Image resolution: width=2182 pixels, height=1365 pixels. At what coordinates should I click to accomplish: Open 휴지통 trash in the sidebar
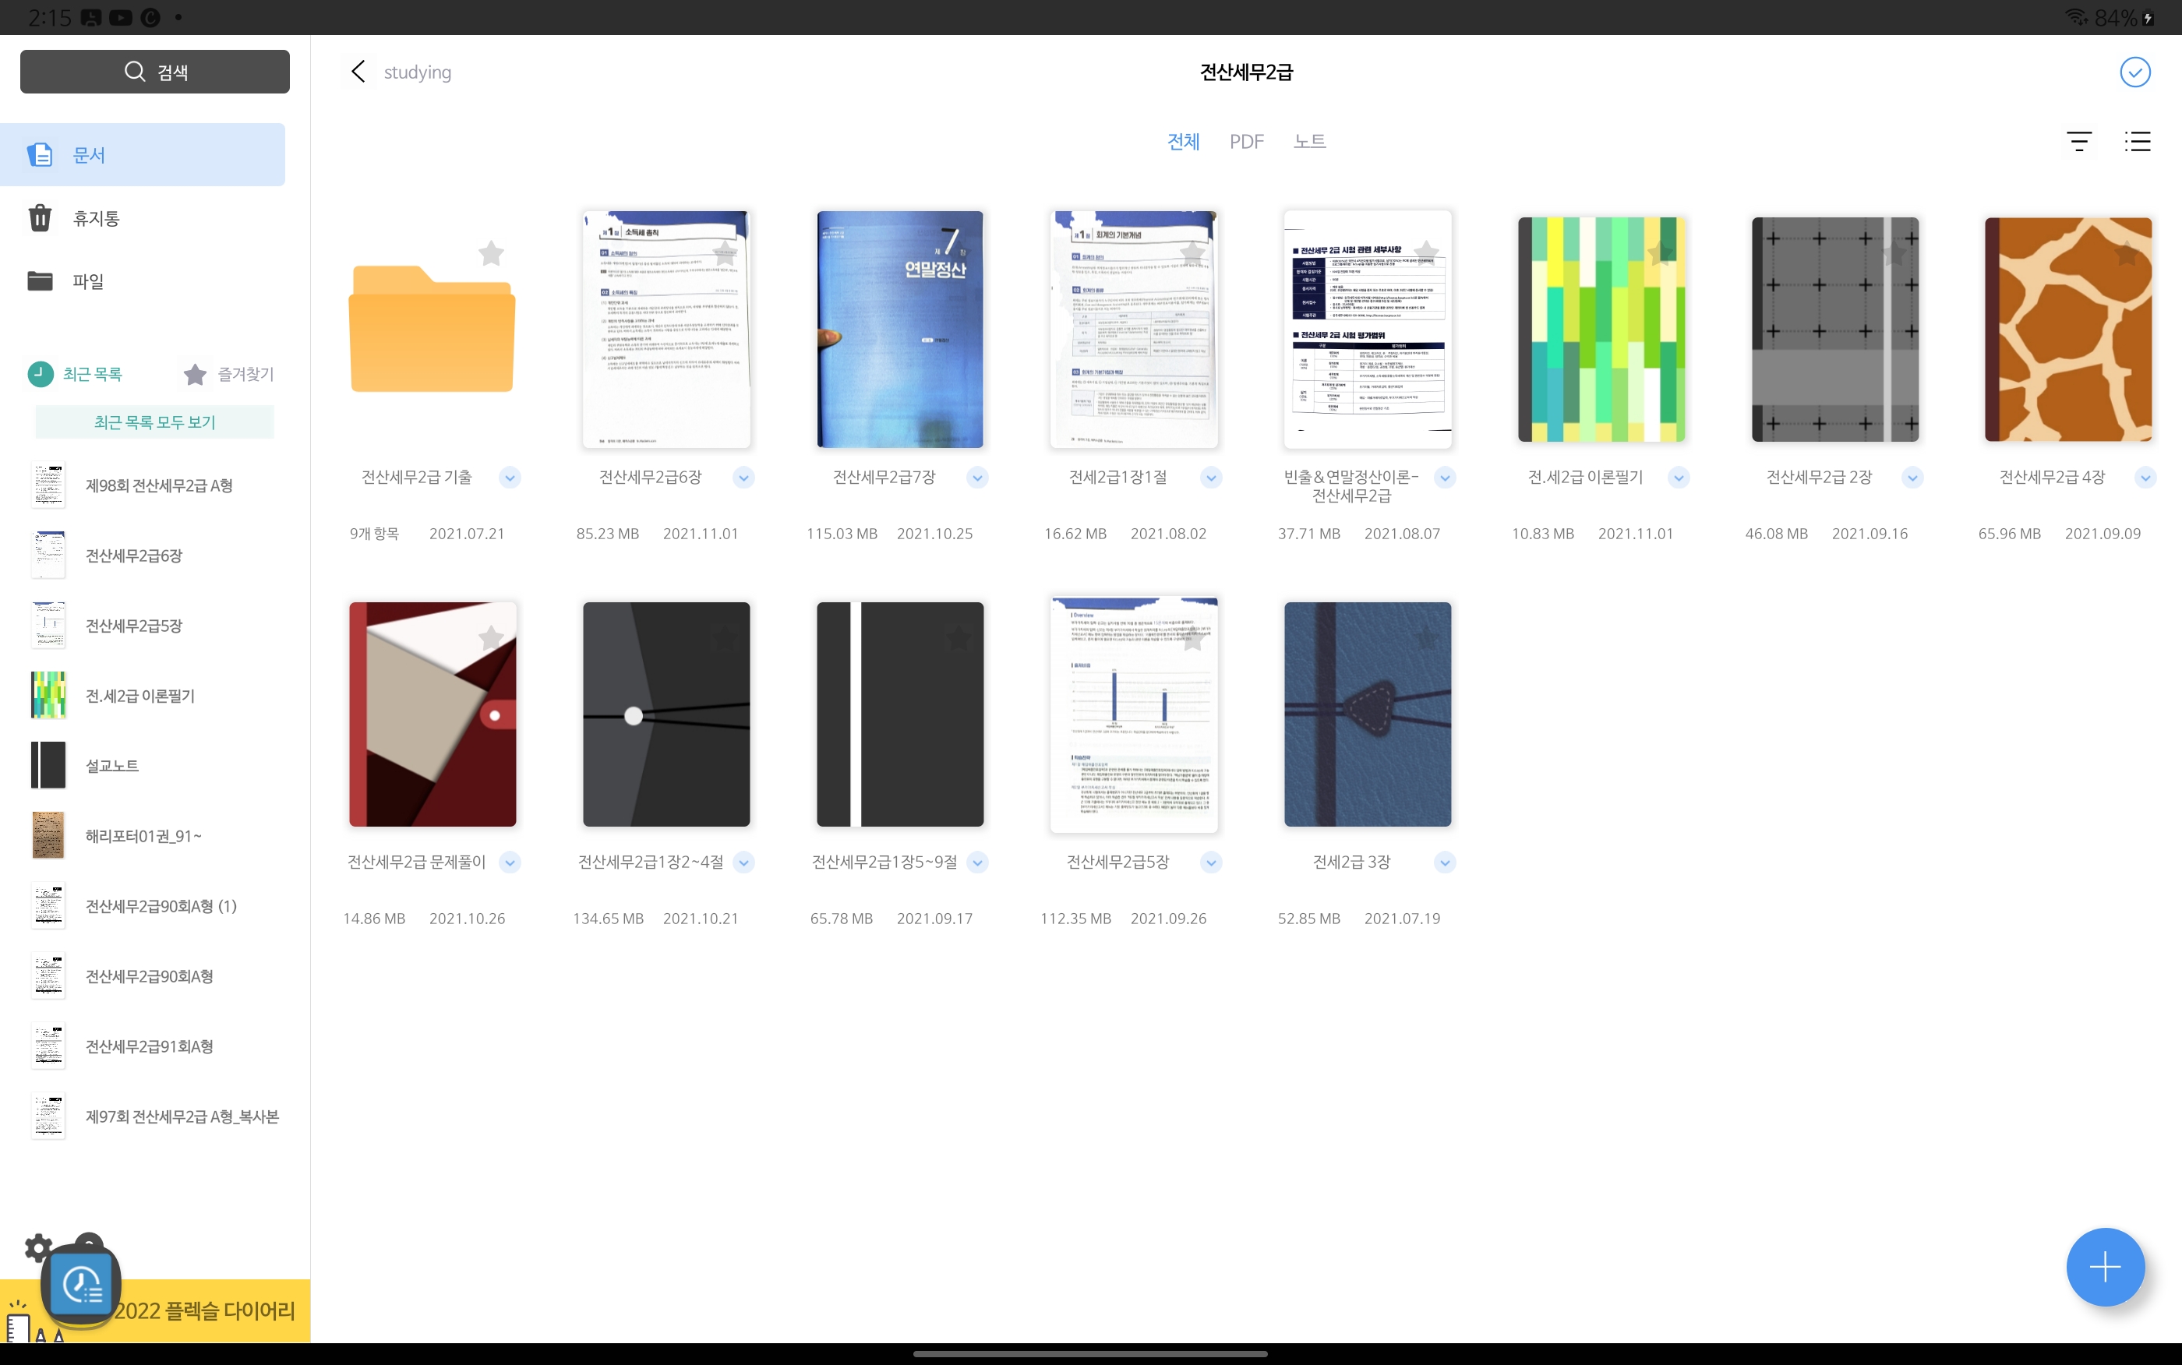click(143, 217)
